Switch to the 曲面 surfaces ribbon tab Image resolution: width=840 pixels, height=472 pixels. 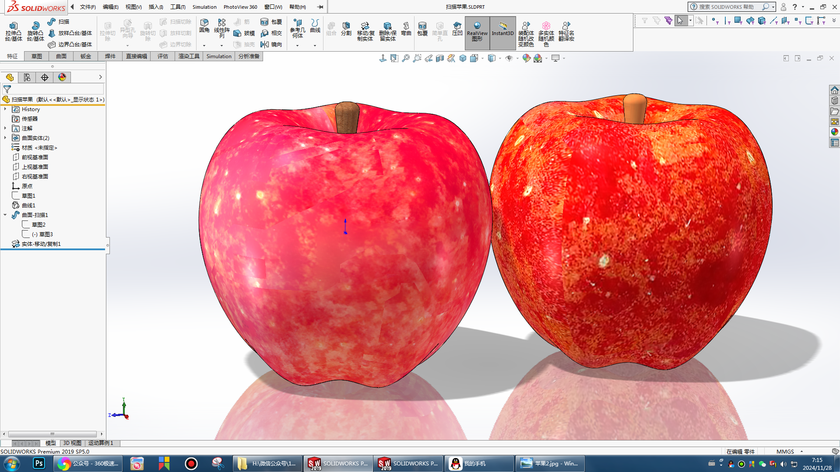[x=61, y=56]
